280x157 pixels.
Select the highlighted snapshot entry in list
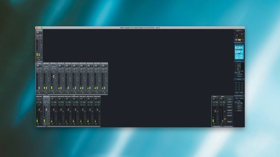(x=239, y=73)
